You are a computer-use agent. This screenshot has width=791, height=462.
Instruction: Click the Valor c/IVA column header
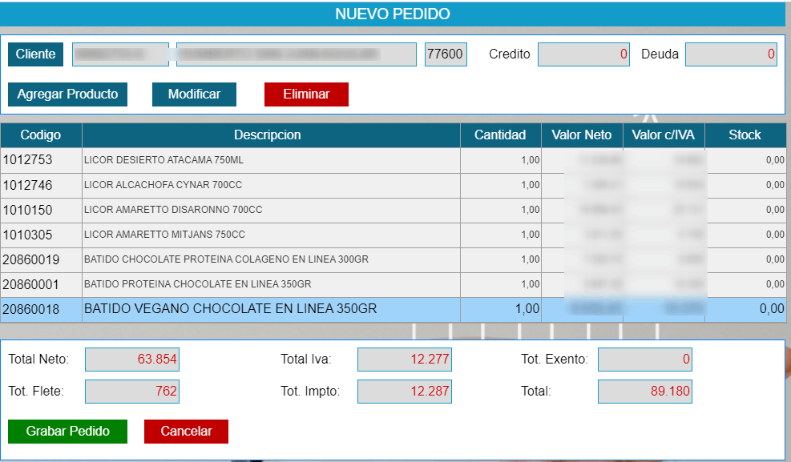pyautogui.click(x=664, y=135)
